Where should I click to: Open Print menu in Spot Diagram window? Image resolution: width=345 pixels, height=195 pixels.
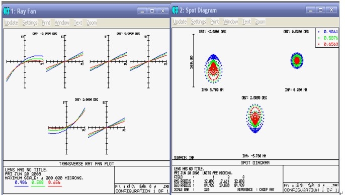215,22
